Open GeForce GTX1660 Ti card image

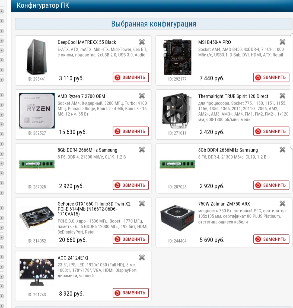pos(37,218)
